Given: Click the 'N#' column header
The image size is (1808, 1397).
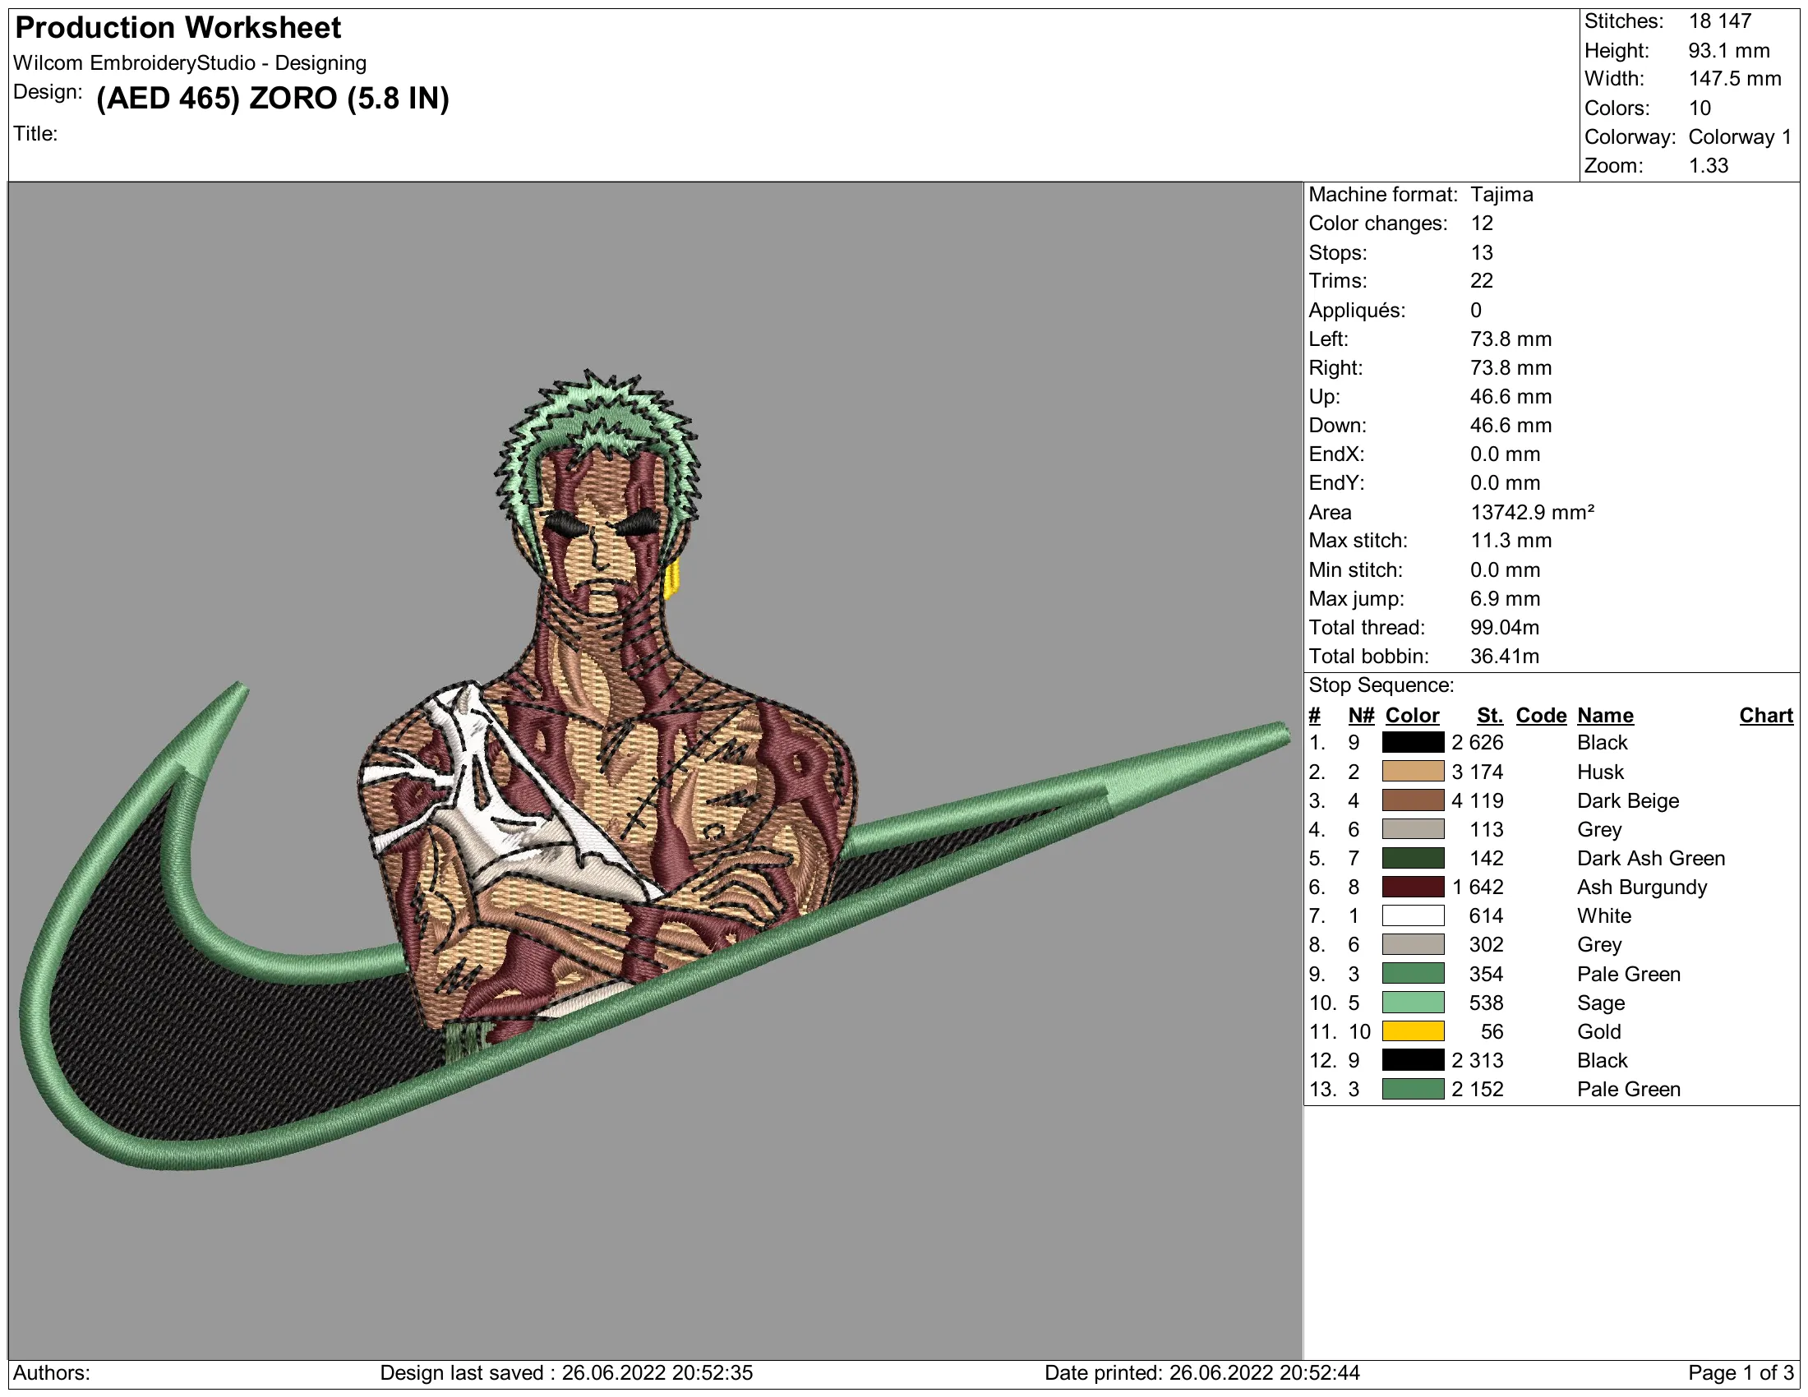Looking at the screenshot, I should tap(1361, 716).
